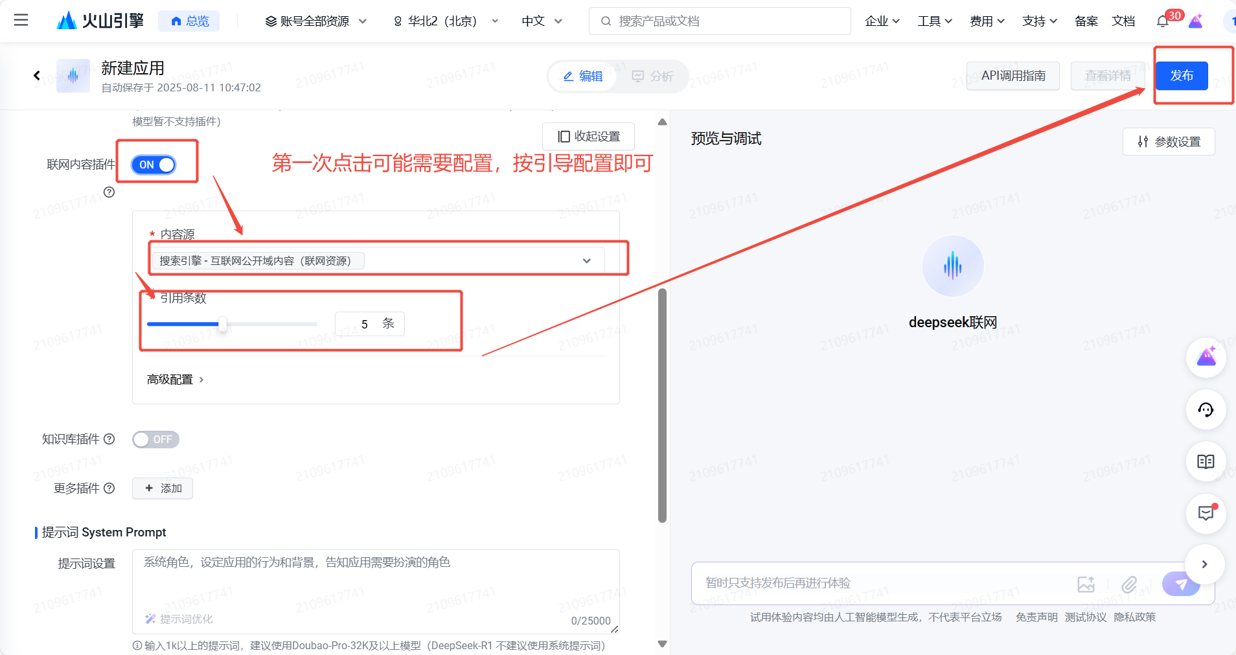This screenshot has height=655, width=1236.
Task: Open the 费用 menu
Action: point(987,21)
